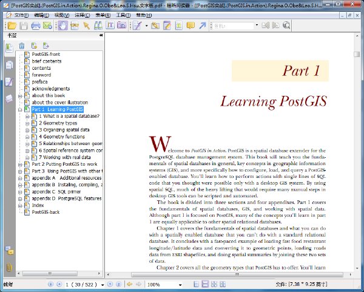364x292 pixels.
Task: Click the yellow comment callout tool
Action: coord(190,25)
